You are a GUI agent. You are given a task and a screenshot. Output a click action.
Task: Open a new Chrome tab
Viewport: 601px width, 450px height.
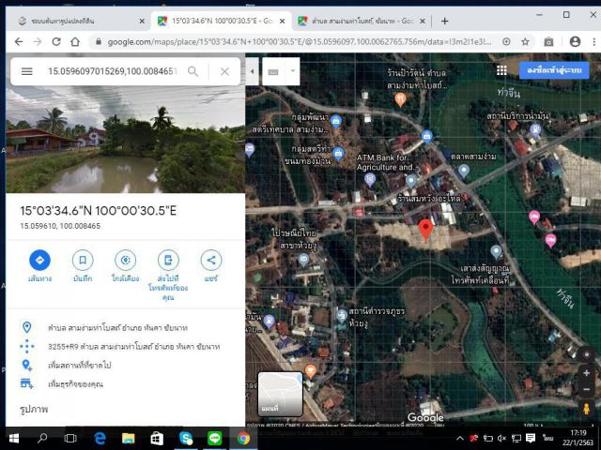pyautogui.click(x=444, y=21)
